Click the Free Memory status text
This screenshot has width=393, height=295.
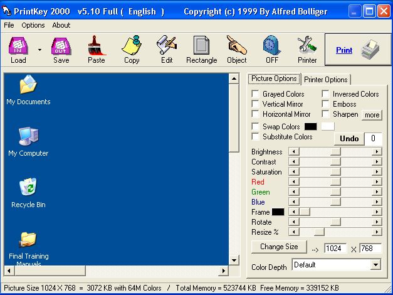tap(300, 288)
